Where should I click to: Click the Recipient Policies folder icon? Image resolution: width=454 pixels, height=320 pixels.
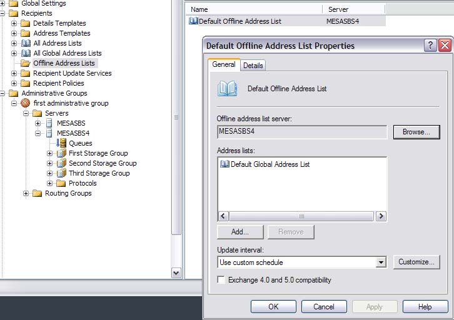pos(26,83)
